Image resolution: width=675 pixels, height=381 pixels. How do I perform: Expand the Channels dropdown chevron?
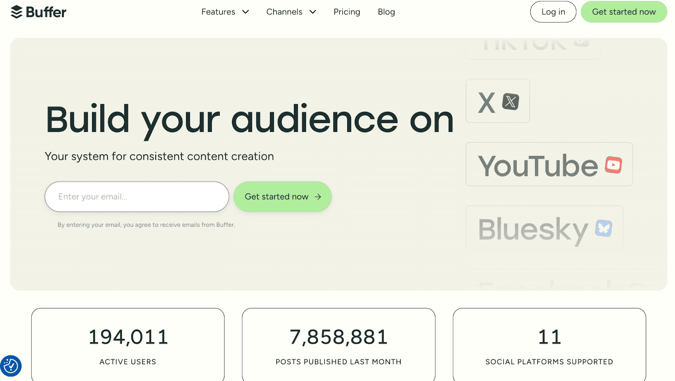coord(313,12)
